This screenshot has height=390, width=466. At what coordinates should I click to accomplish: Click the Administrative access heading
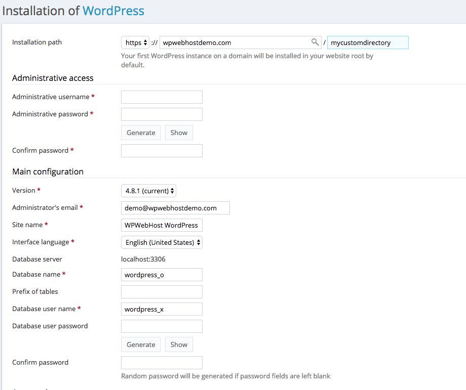pyautogui.click(x=53, y=78)
